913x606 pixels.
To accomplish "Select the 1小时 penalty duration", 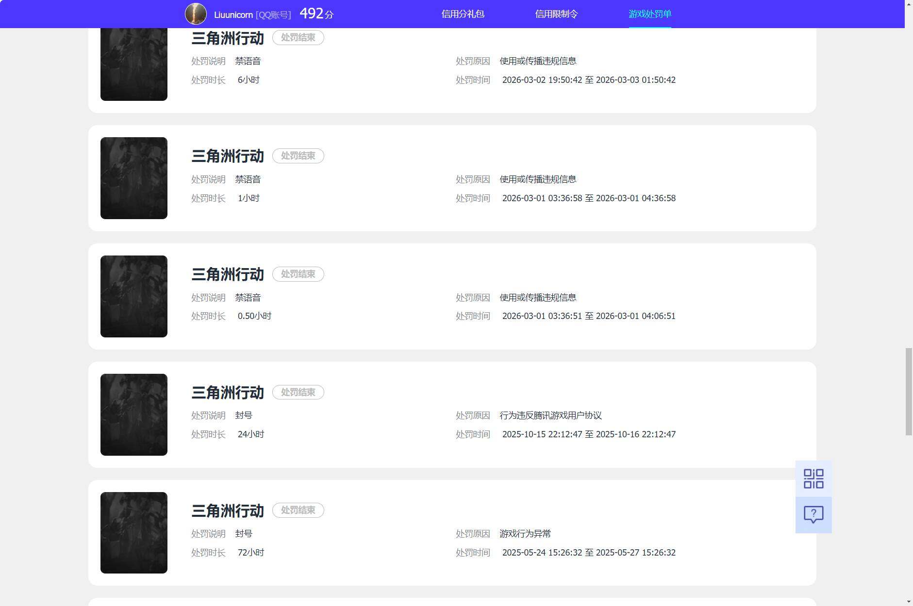I will (249, 198).
